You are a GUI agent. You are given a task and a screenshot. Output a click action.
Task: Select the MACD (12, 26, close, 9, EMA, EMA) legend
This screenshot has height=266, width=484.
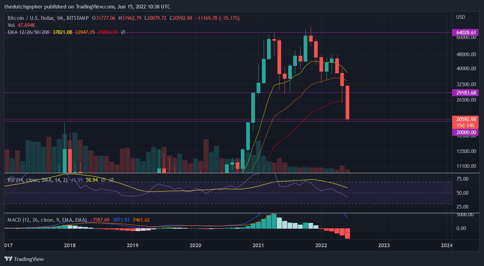47,220
